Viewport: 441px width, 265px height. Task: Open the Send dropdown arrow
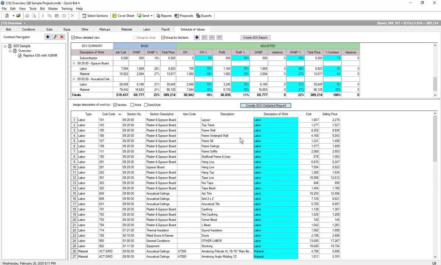pos(151,16)
